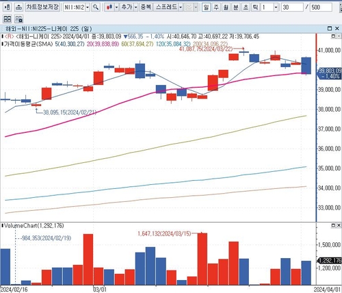Click the tallest red volume bar of 03/15
The height and width of the screenshot is (293, 342).
tap(202, 259)
